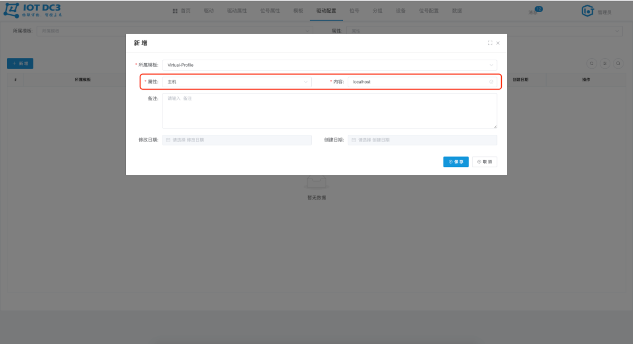Click the 取消 button
633x344 pixels.
pos(484,162)
